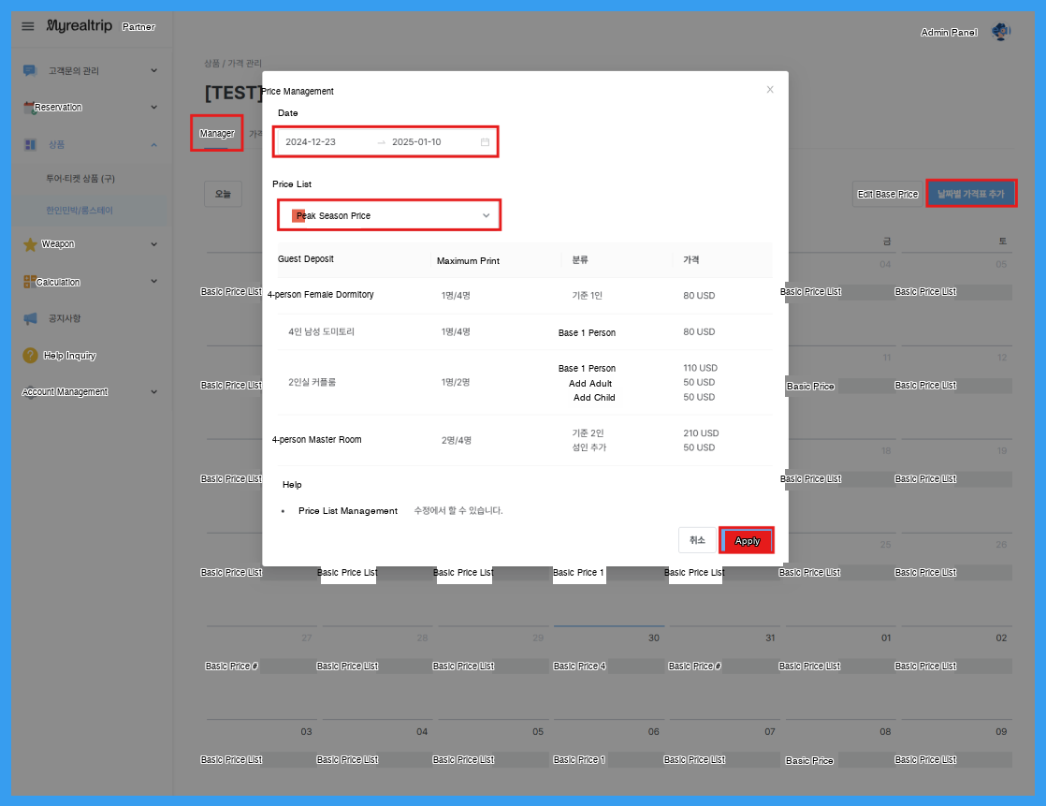Screen dimensions: 1046x806
Task: Click the Add Adult label
Action: coord(589,384)
